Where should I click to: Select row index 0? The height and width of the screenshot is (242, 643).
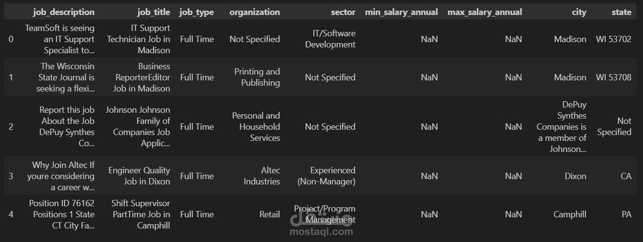11,39
